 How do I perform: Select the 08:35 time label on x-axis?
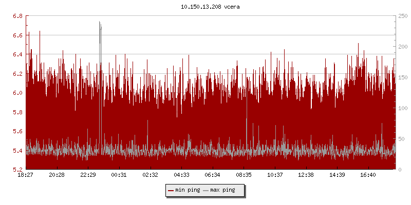point(244,175)
